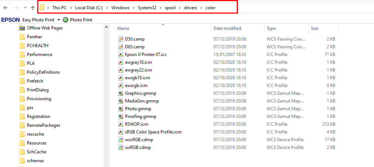Click the Forward navigation arrow
This screenshot has height=167, width=374.
point(16,8)
